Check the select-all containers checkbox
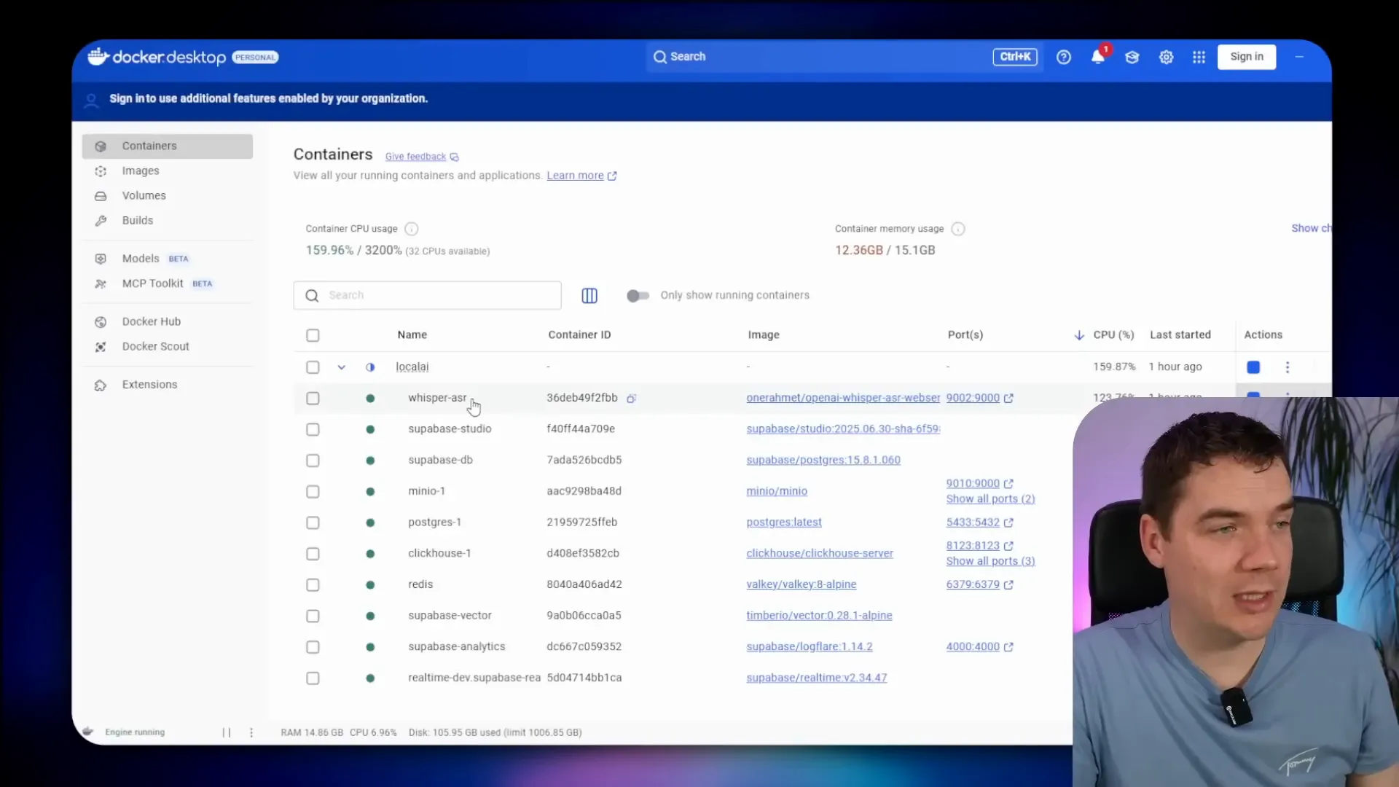The height and width of the screenshot is (787, 1399). (313, 335)
